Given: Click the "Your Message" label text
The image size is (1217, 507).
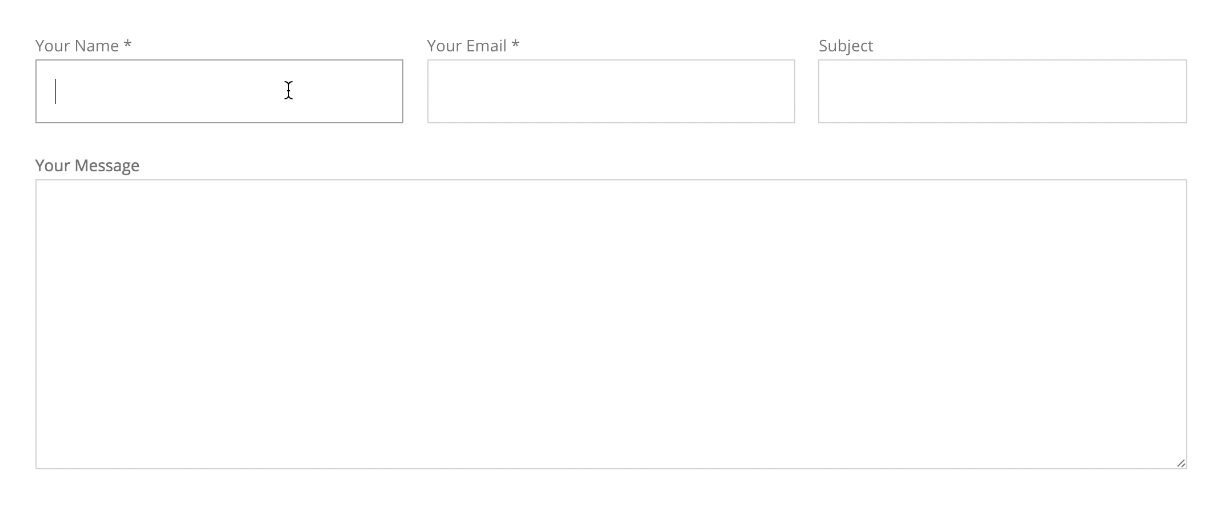Looking at the screenshot, I should (x=87, y=166).
